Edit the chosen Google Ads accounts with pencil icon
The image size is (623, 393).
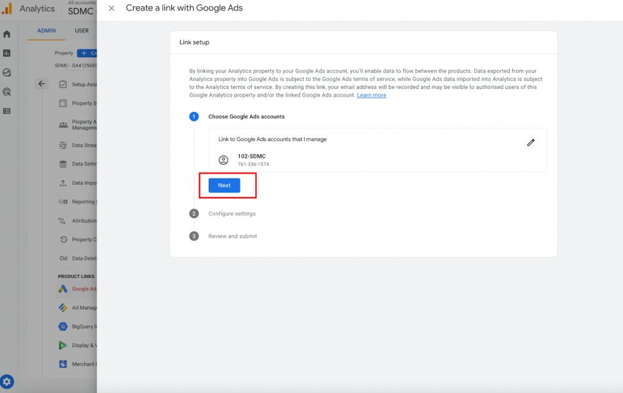(x=531, y=143)
